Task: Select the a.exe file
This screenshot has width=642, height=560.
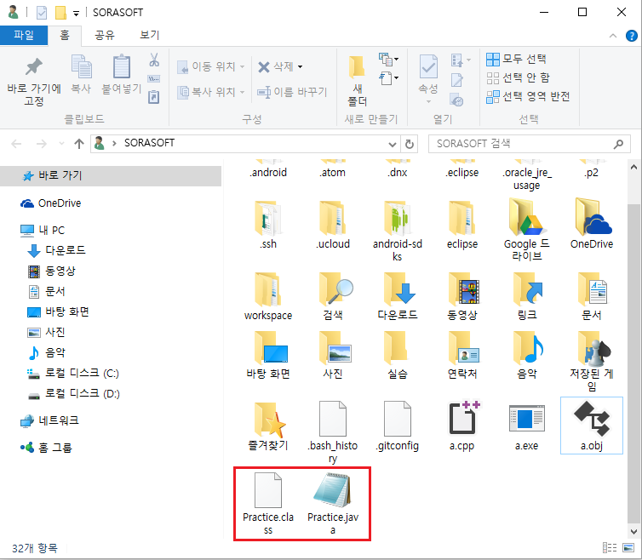Action: (x=526, y=426)
